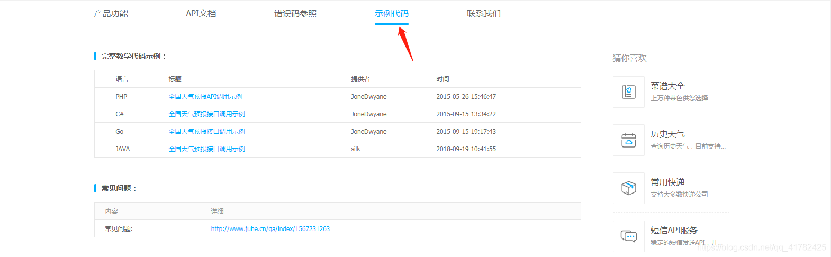Screen dimensions: 831x257
Task: Click the 完整教学代码示例 section heading
Action: [x=133, y=56]
